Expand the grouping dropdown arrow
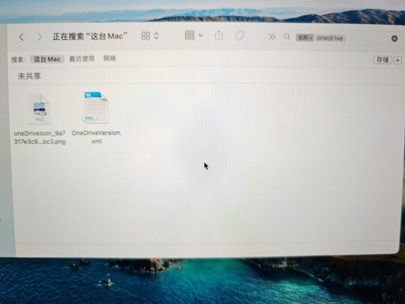 click(200, 36)
